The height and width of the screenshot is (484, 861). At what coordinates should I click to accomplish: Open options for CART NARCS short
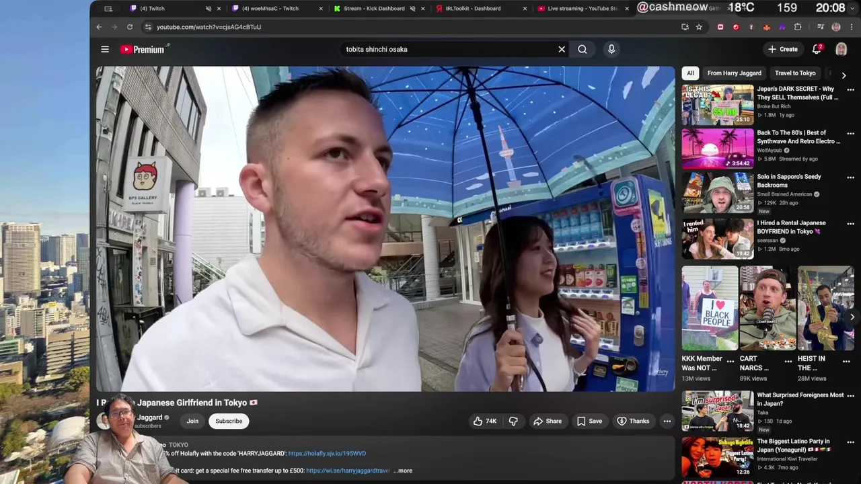point(788,361)
